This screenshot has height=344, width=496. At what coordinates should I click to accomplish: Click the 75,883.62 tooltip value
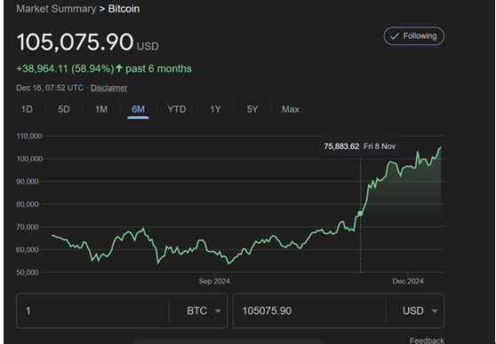coord(341,146)
